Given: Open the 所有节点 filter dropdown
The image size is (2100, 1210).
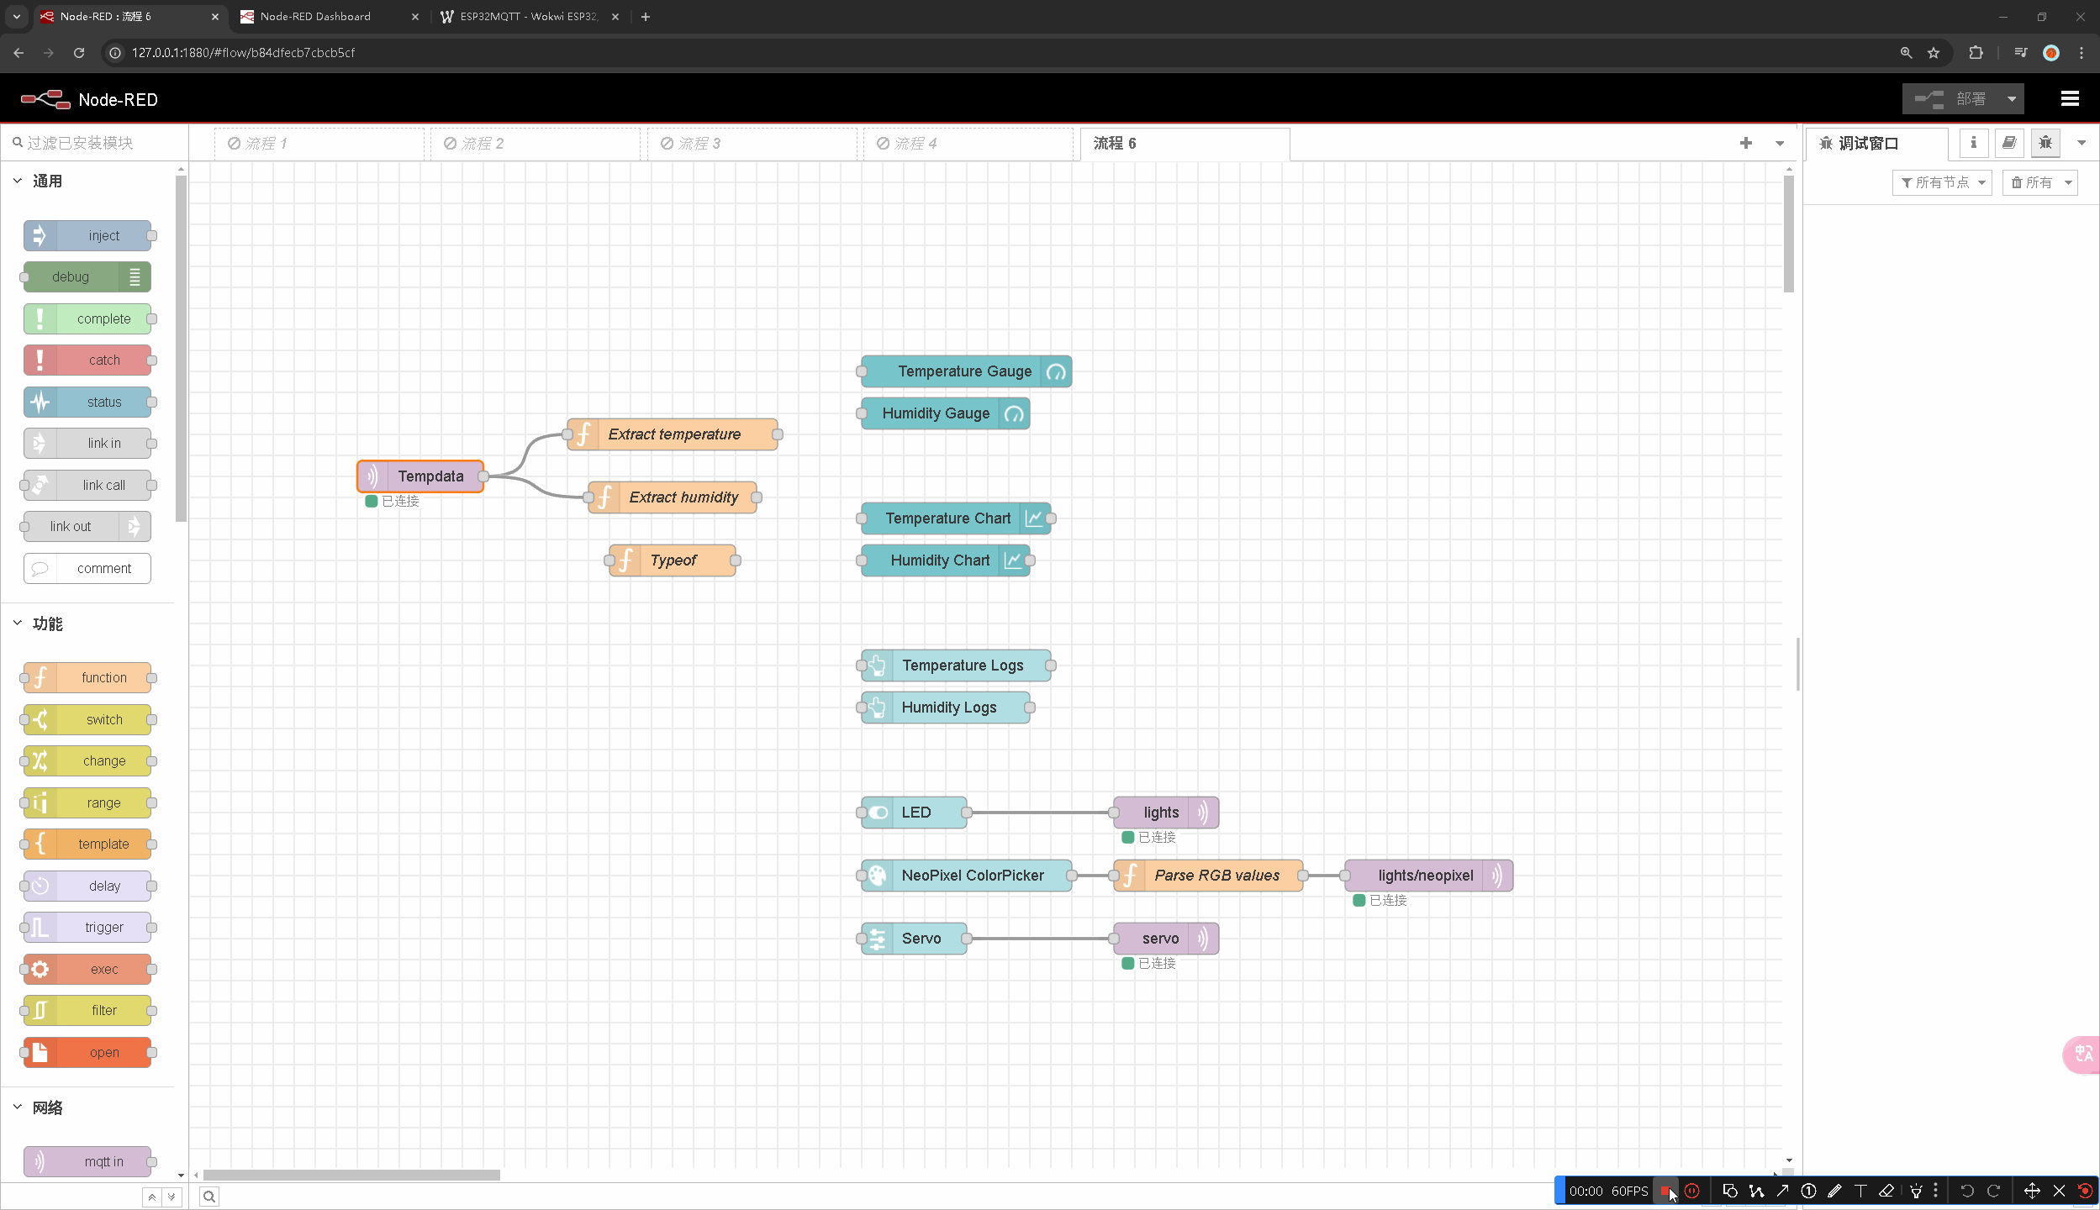Looking at the screenshot, I should point(1942,182).
